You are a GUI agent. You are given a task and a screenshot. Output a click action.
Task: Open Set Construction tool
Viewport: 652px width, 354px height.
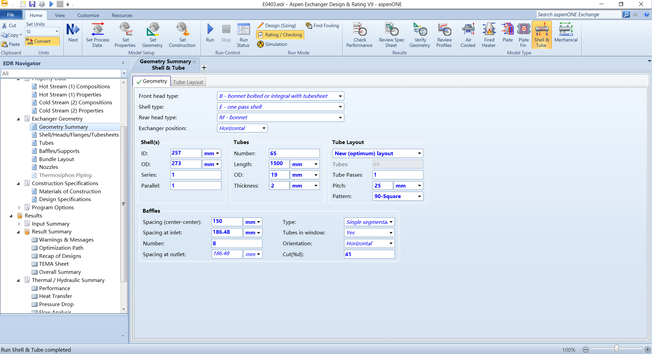pos(182,35)
